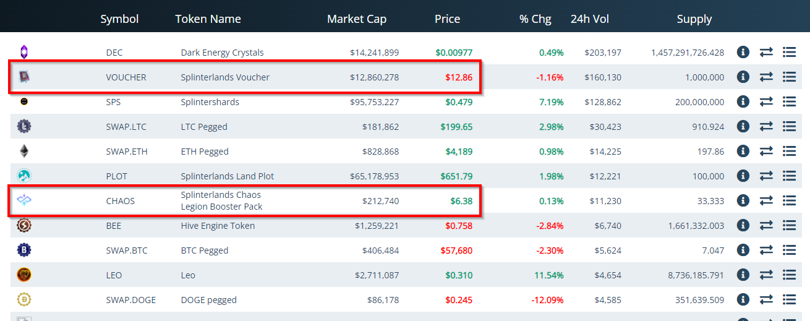810x321 pixels.
Task: Click the Symbol column header
Action: tap(119, 19)
